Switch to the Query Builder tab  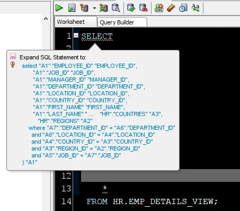pos(122,22)
